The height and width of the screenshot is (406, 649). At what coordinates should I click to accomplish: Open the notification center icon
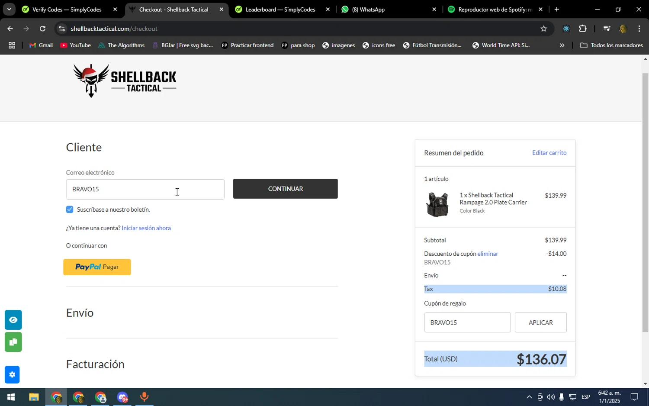[x=634, y=397]
